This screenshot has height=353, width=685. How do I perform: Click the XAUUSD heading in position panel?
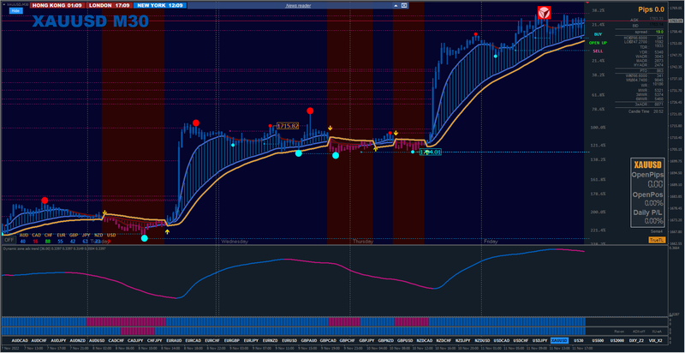click(647, 165)
